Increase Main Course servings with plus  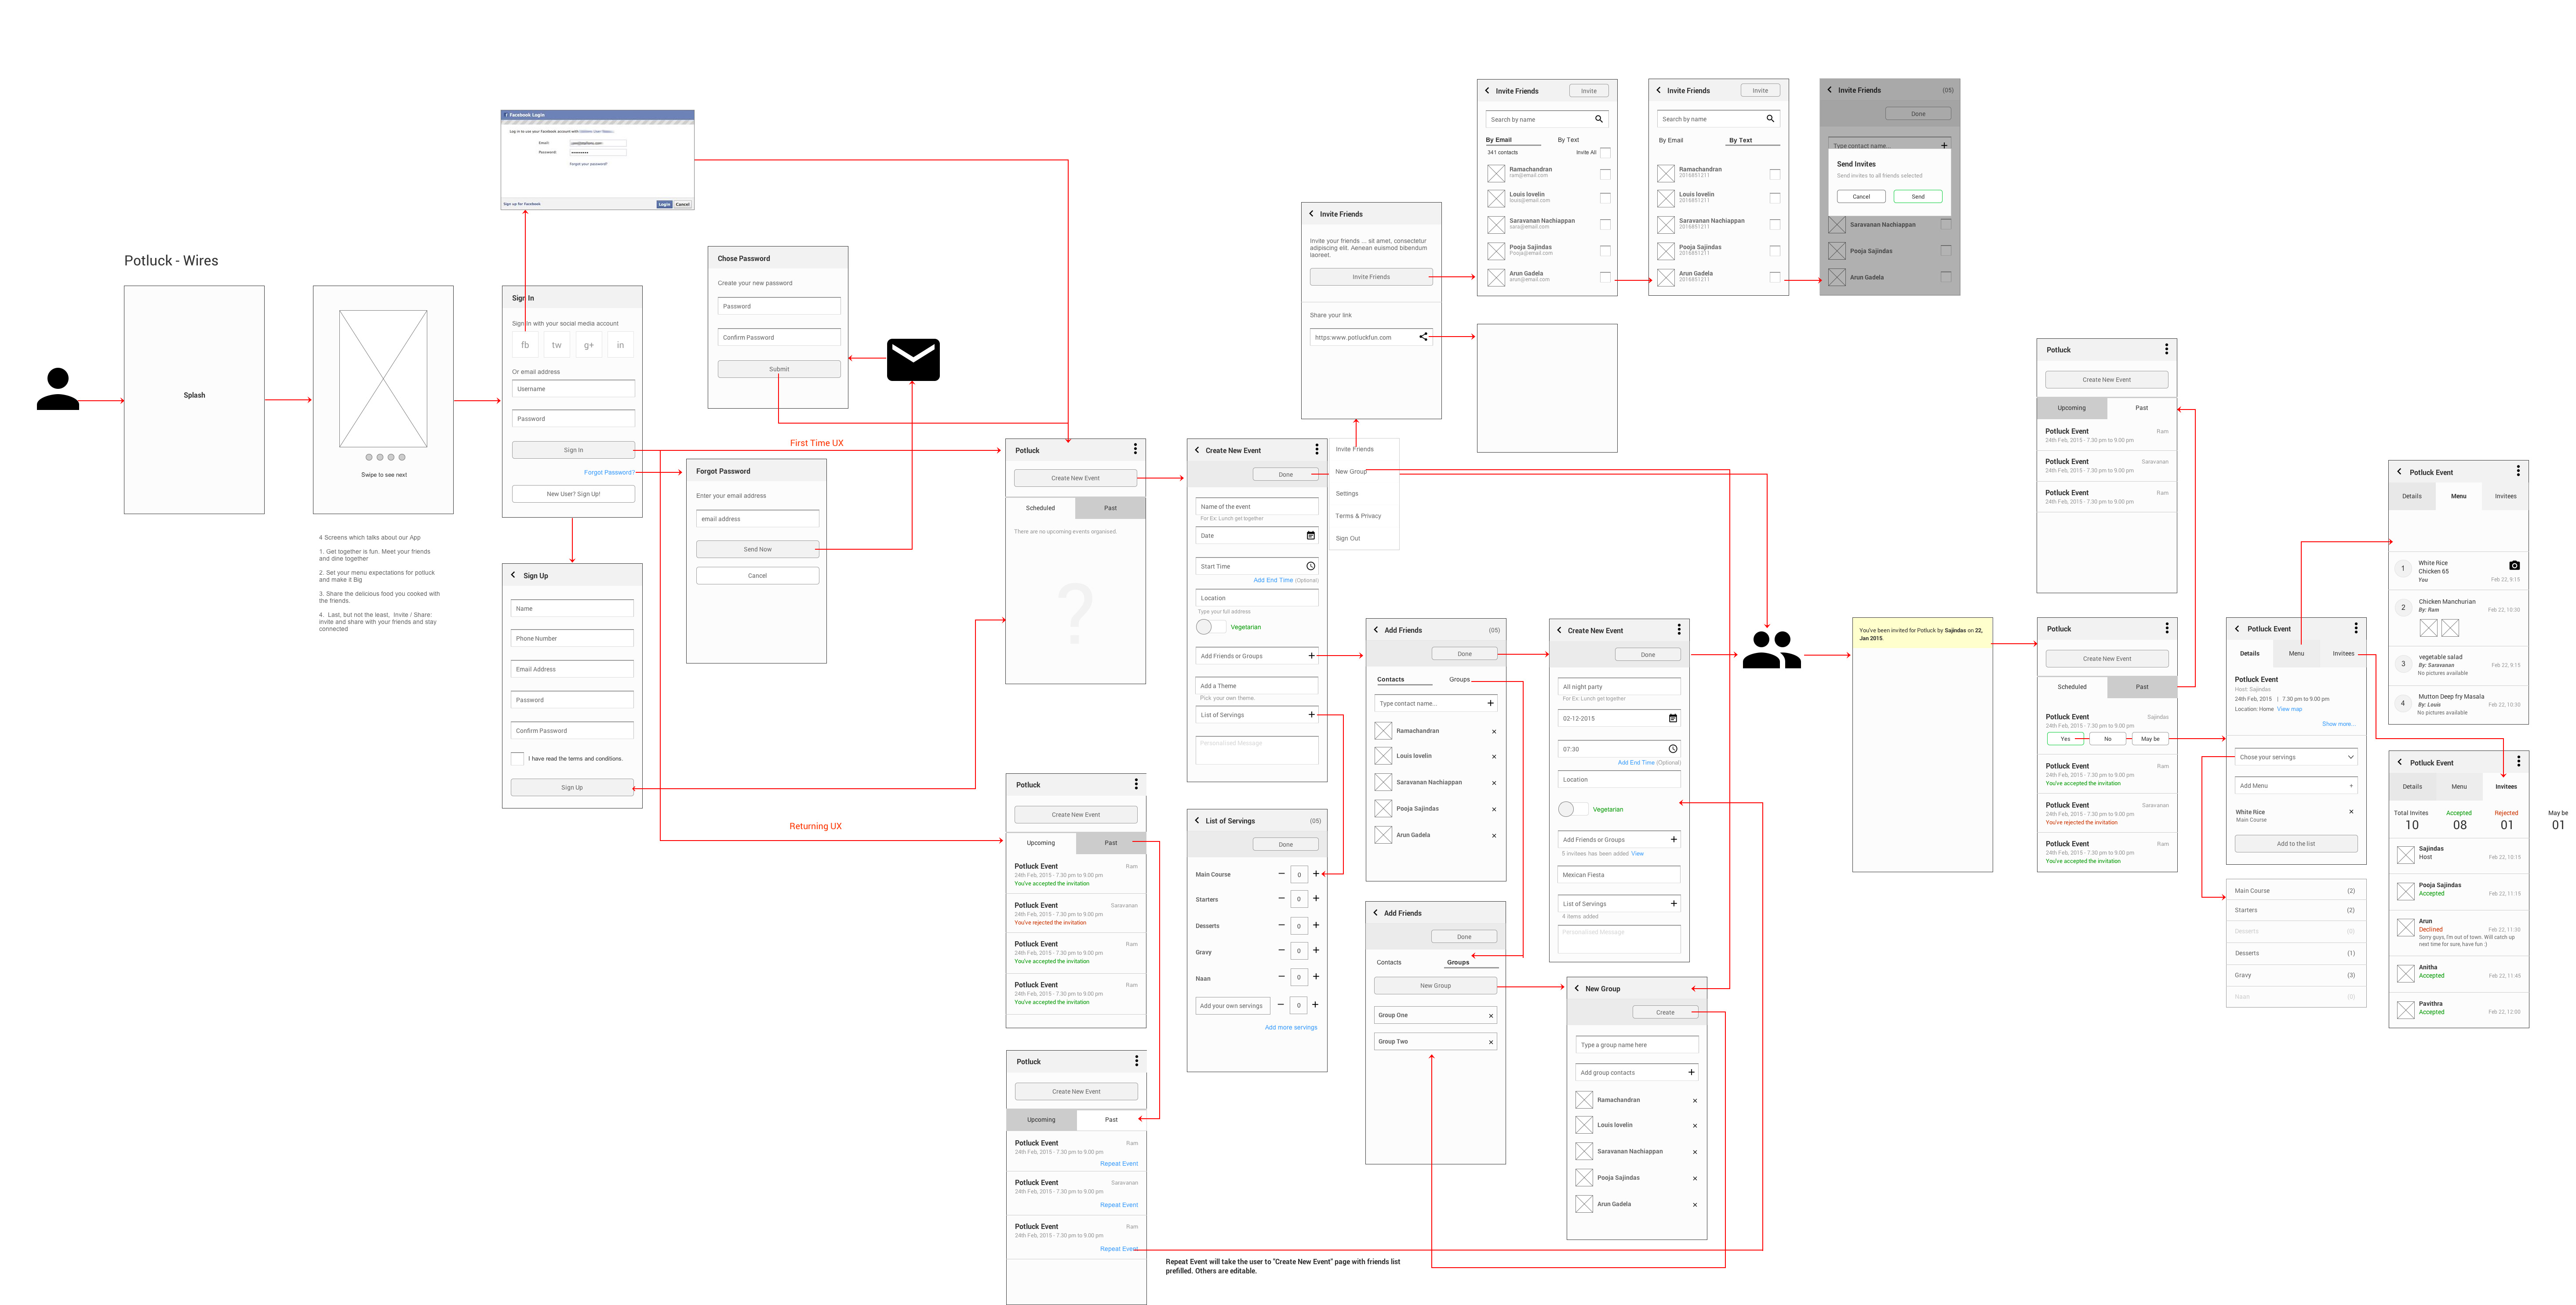[1316, 874]
